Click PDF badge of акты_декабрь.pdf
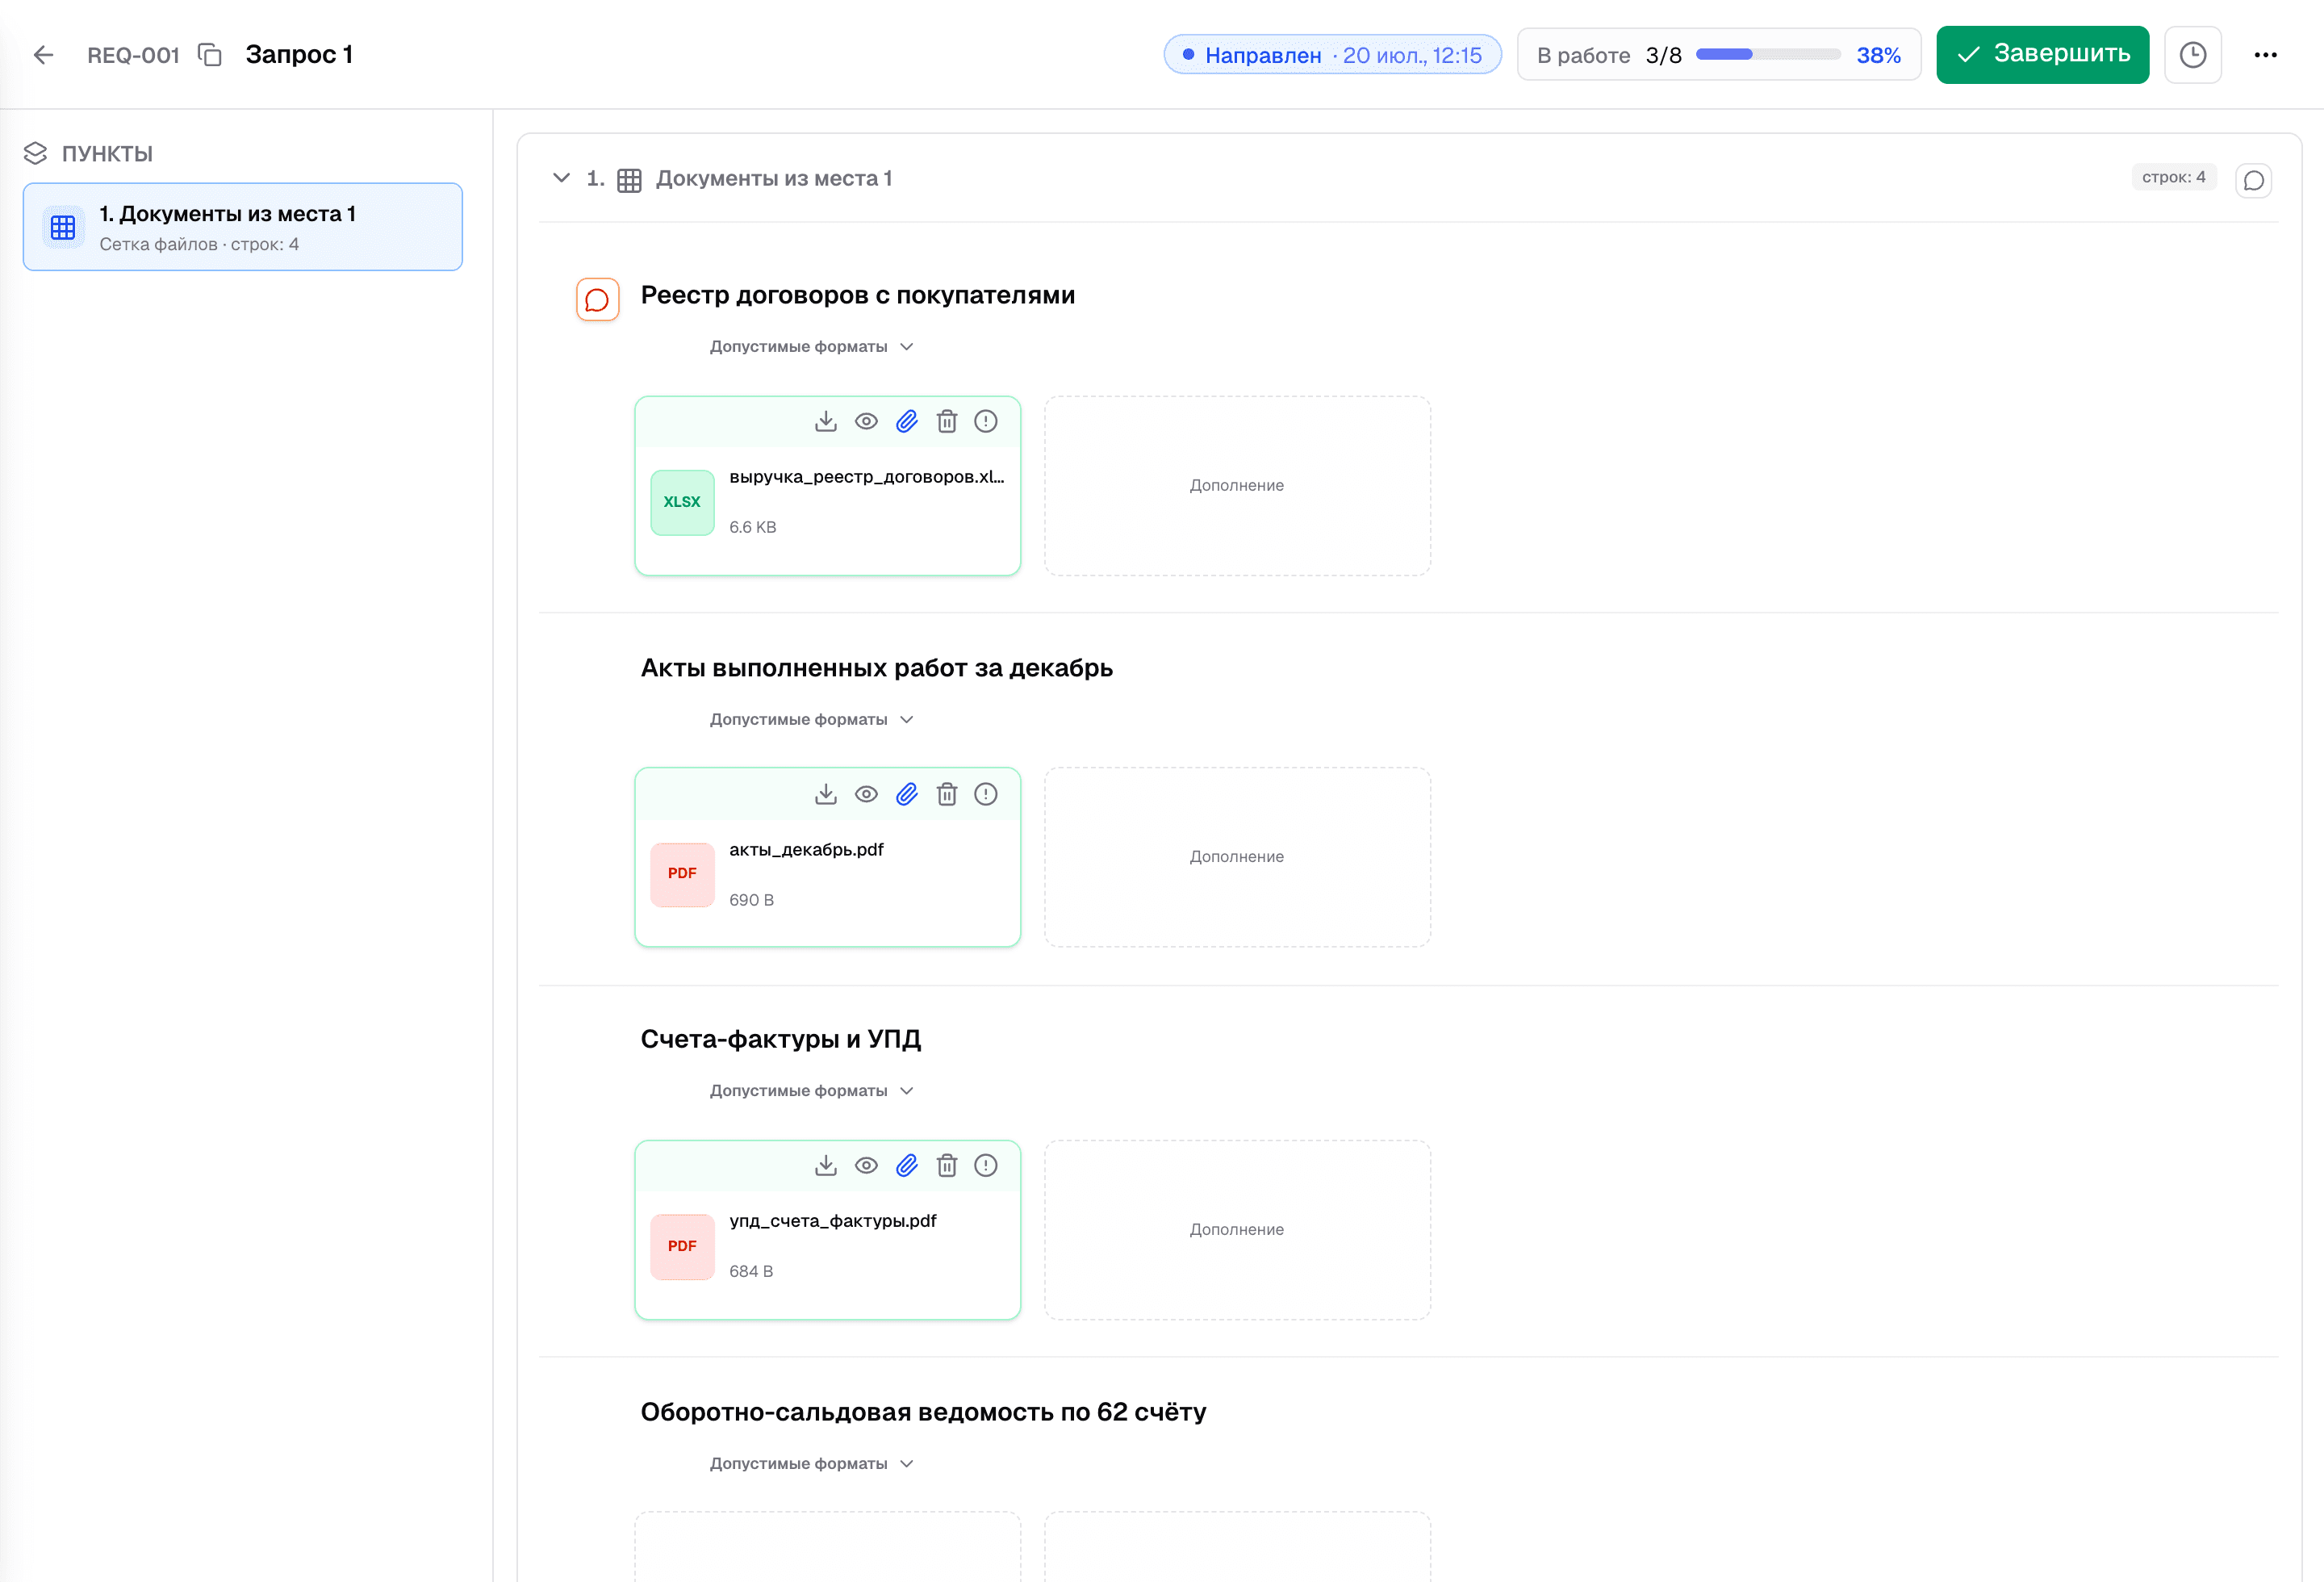This screenshot has width=2324, height=1582. tap(682, 874)
